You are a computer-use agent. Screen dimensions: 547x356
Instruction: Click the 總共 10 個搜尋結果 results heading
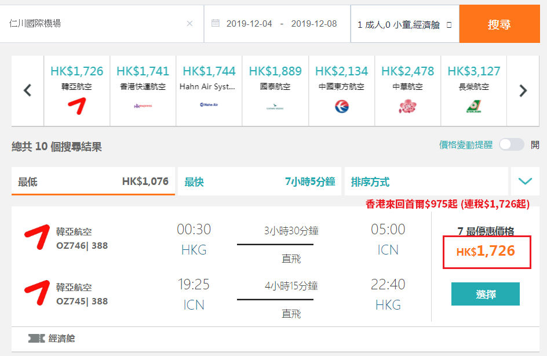pos(57,147)
